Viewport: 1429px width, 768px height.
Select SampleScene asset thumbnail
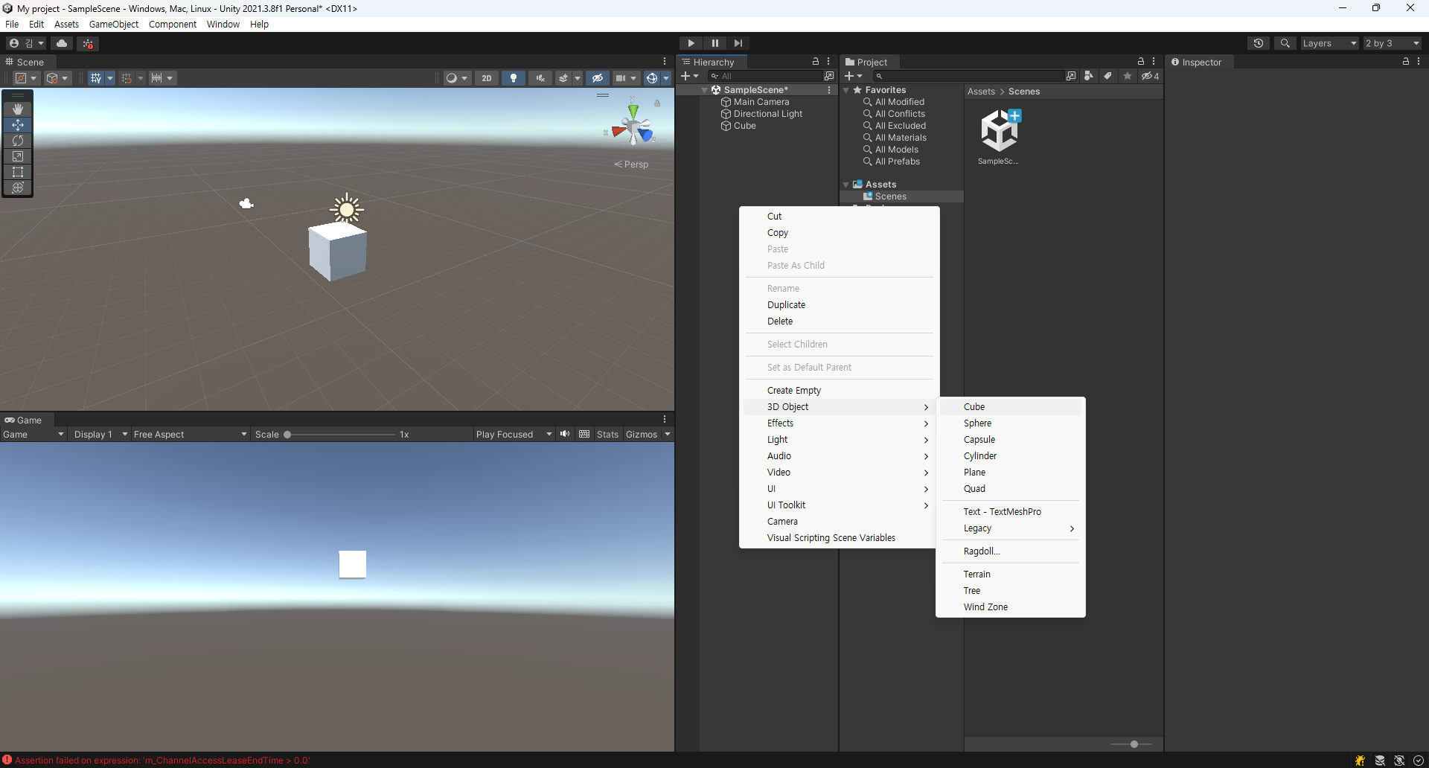point(999,131)
